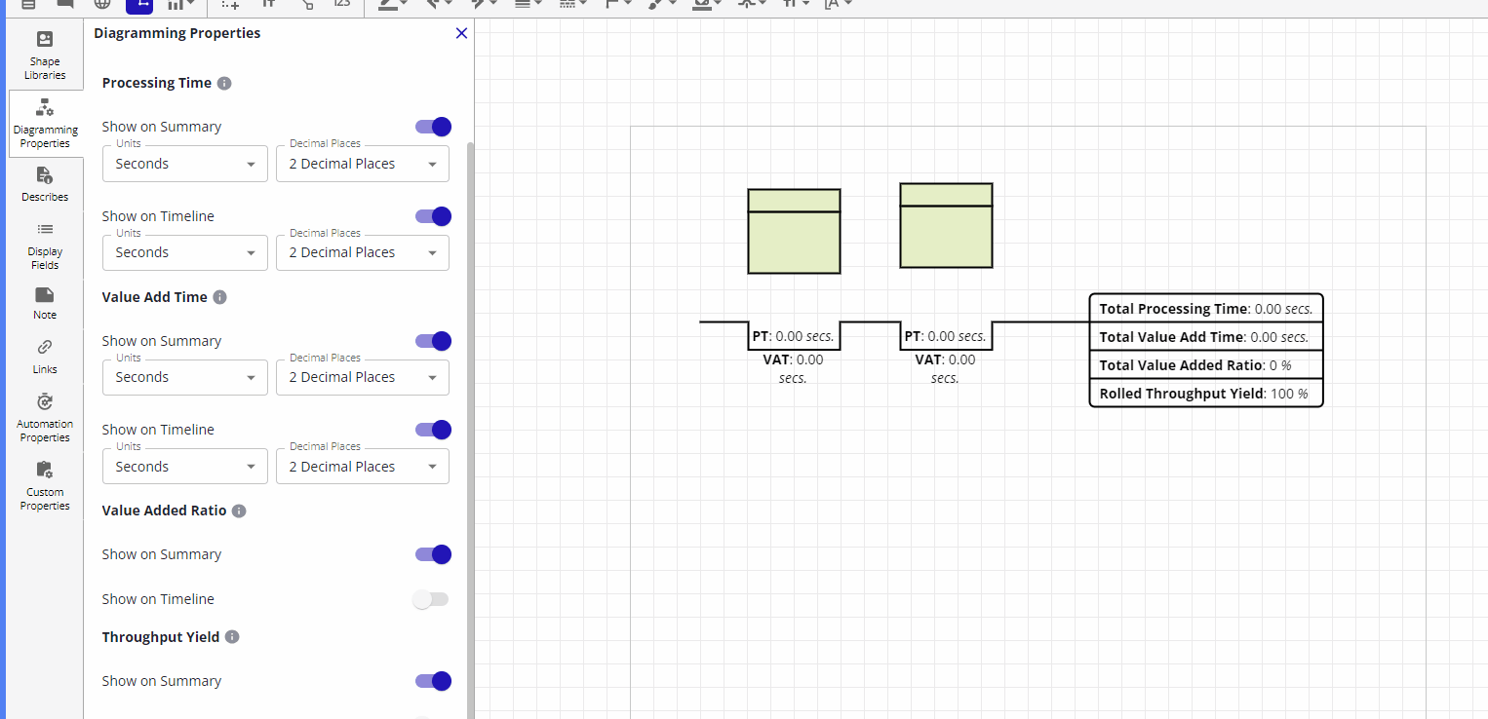Open Decimal Places dropdown for Processing Time timeline
1488x719 pixels.
pyautogui.click(x=362, y=253)
